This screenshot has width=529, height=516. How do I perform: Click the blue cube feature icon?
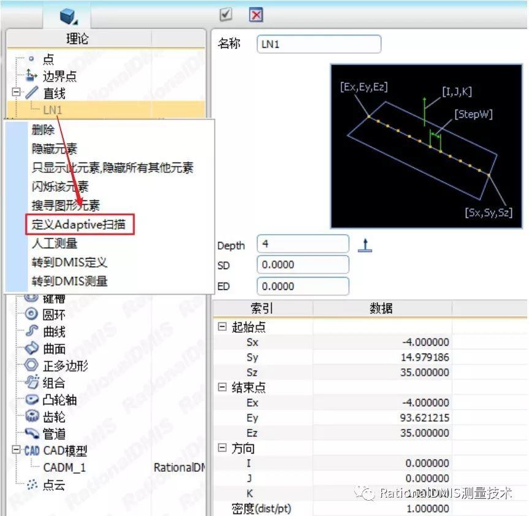pyautogui.click(x=68, y=16)
